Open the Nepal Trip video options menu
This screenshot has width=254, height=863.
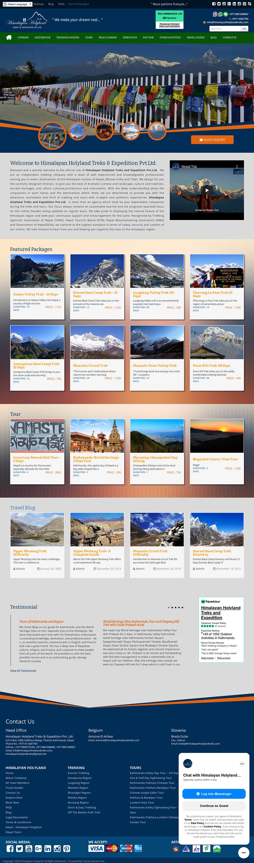pyautogui.click(x=237, y=166)
